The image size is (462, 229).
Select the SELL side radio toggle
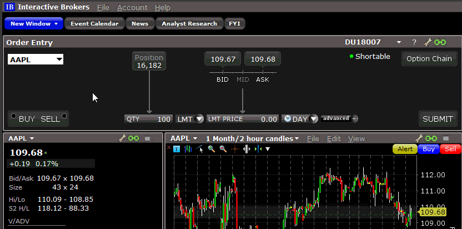coord(64,116)
